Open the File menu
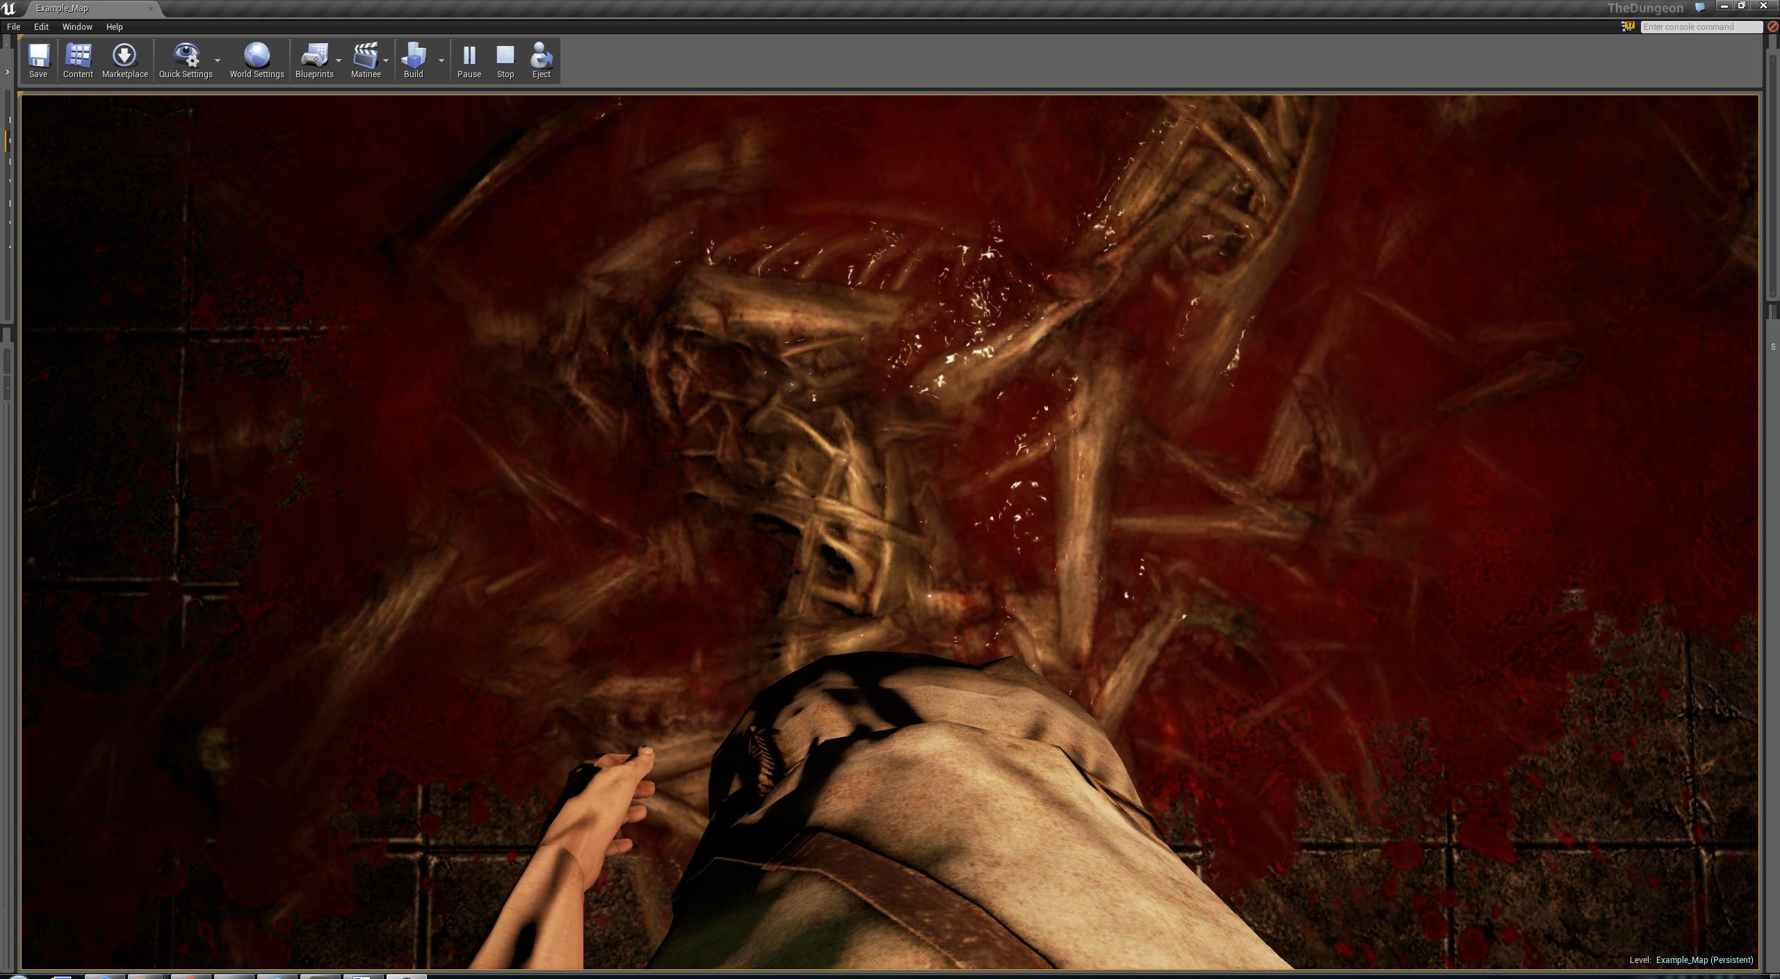Screen dimensions: 1780x979 (13, 26)
